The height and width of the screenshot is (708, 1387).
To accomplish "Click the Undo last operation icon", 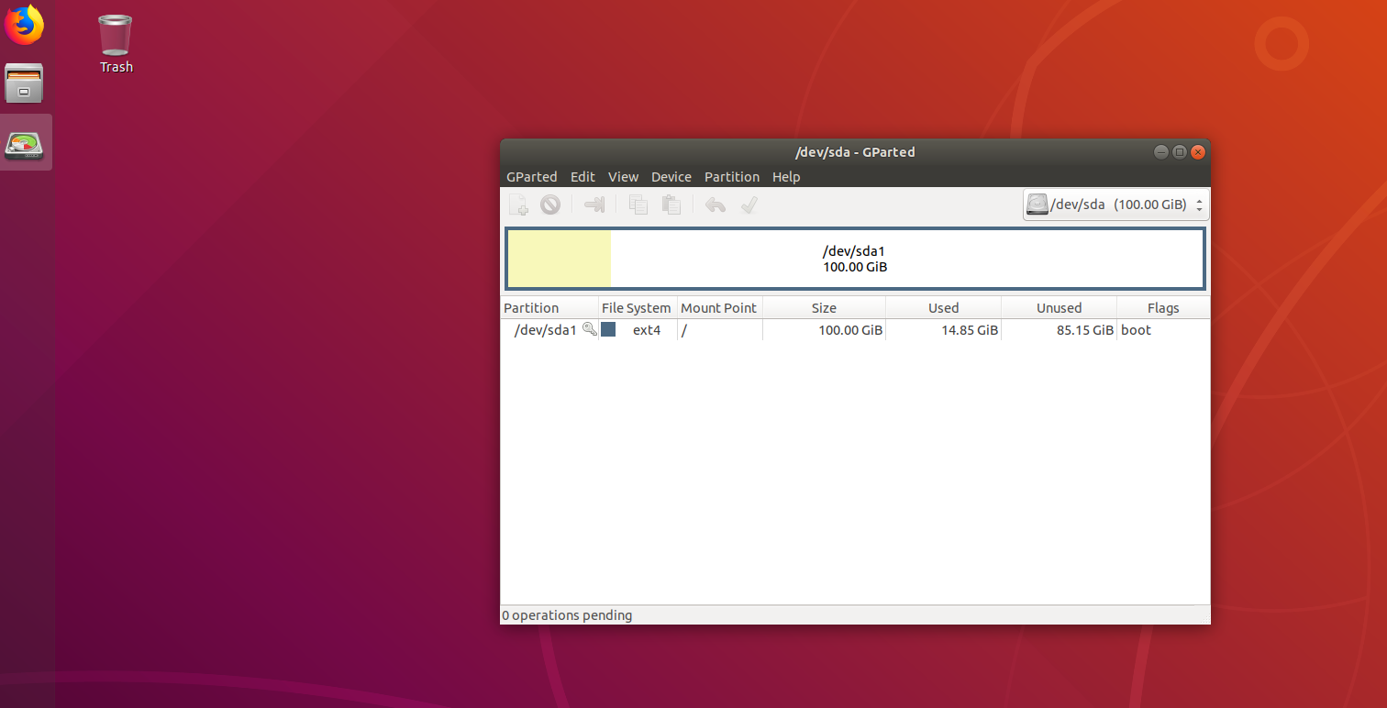I will click(x=716, y=205).
